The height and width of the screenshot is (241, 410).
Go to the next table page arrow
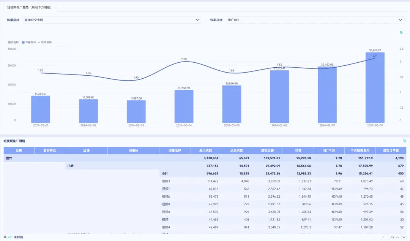point(404,237)
